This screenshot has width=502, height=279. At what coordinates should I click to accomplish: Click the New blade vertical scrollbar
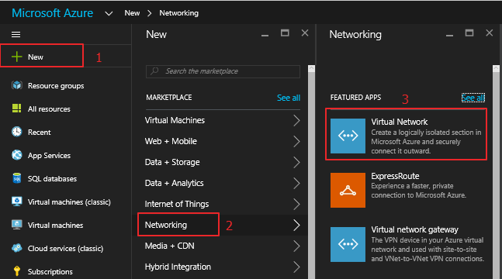pyautogui.click(x=311, y=172)
